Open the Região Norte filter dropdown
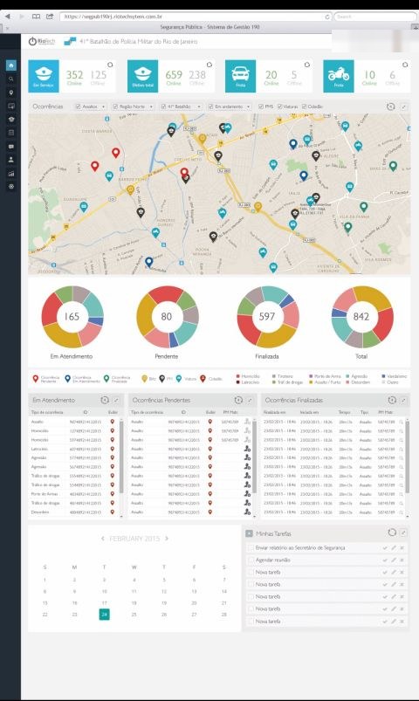419x701 pixels. (133, 107)
